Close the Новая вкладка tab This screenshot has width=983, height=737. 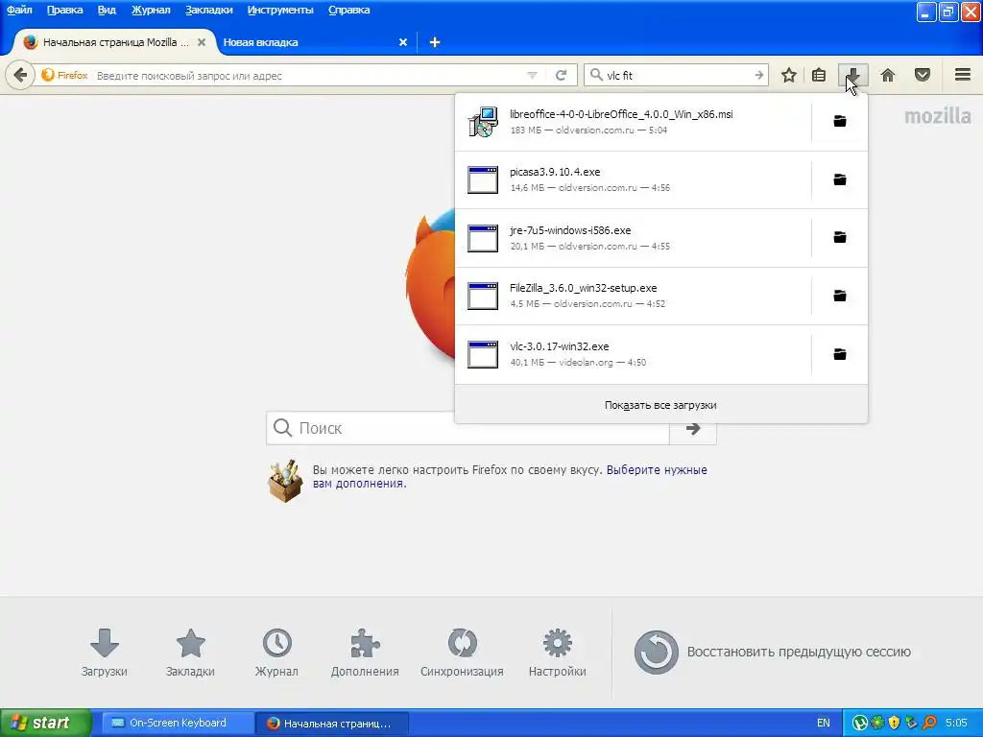click(x=403, y=42)
